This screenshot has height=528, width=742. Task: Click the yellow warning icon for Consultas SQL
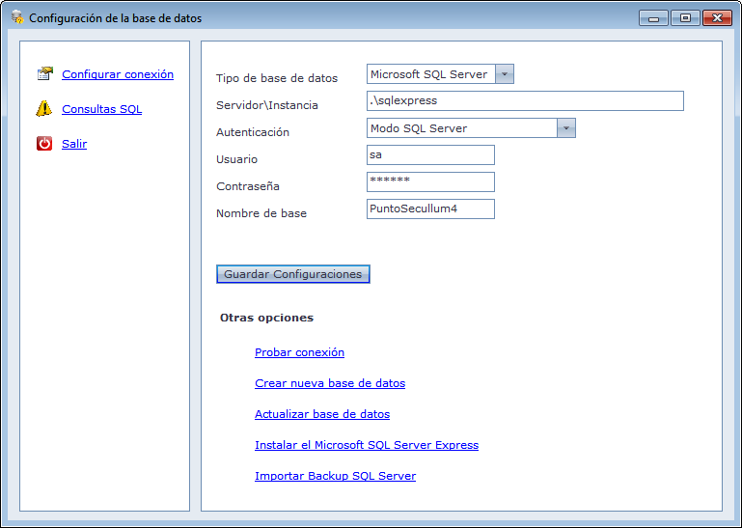pos(44,109)
